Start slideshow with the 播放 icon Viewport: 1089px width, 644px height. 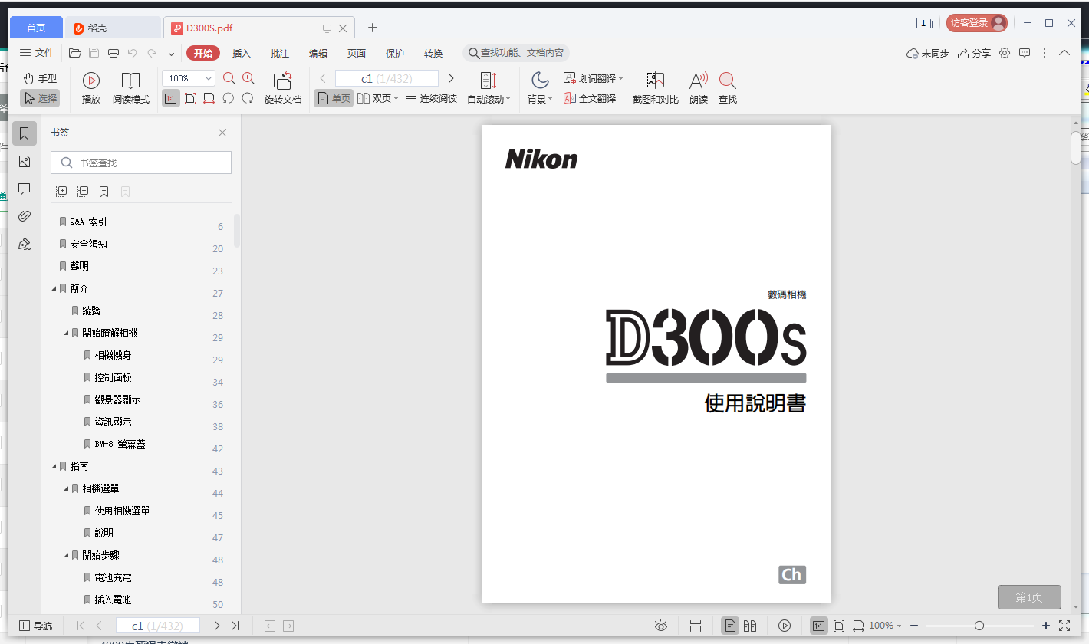tap(90, 87)
